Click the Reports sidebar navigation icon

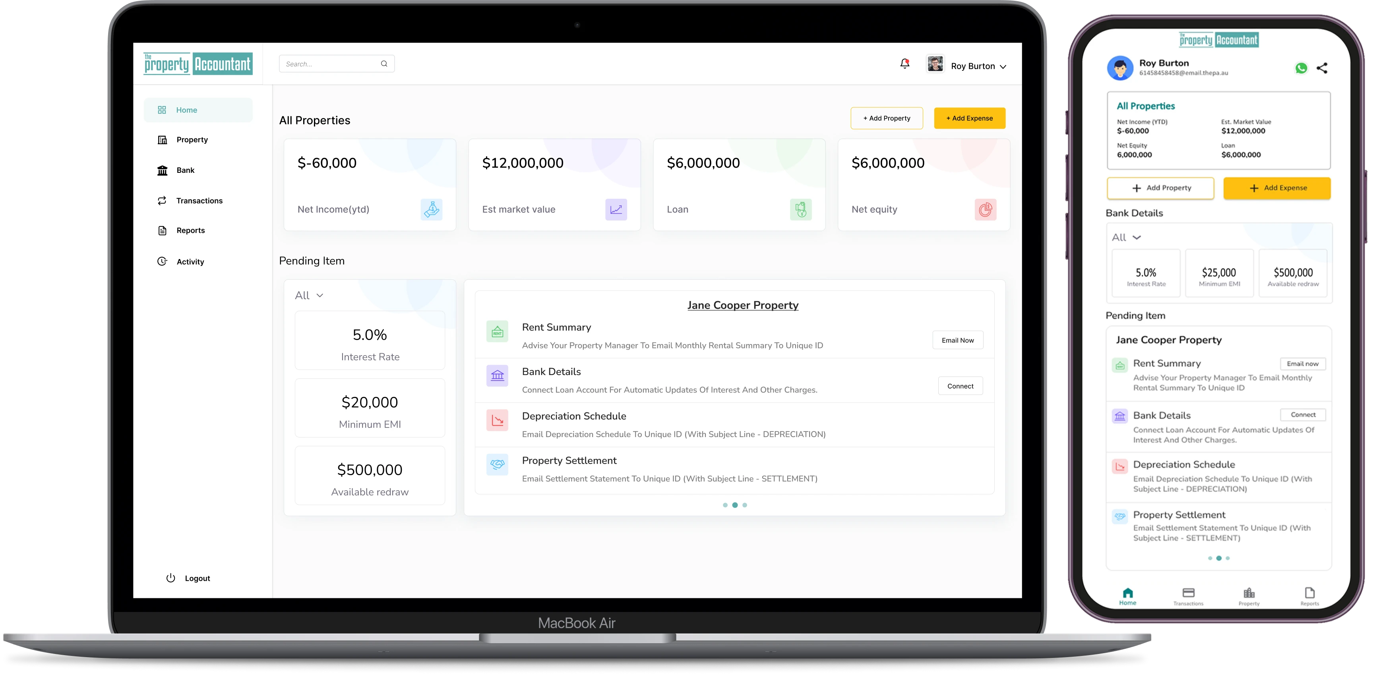coord(162,230)
